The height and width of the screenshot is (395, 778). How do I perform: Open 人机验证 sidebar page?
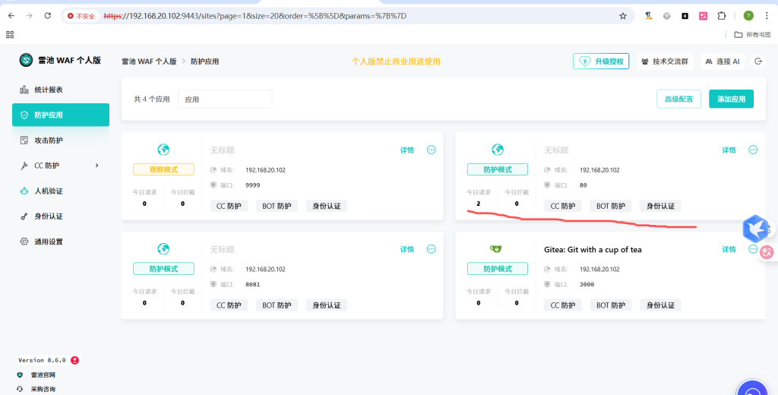(x=48, y=191)
